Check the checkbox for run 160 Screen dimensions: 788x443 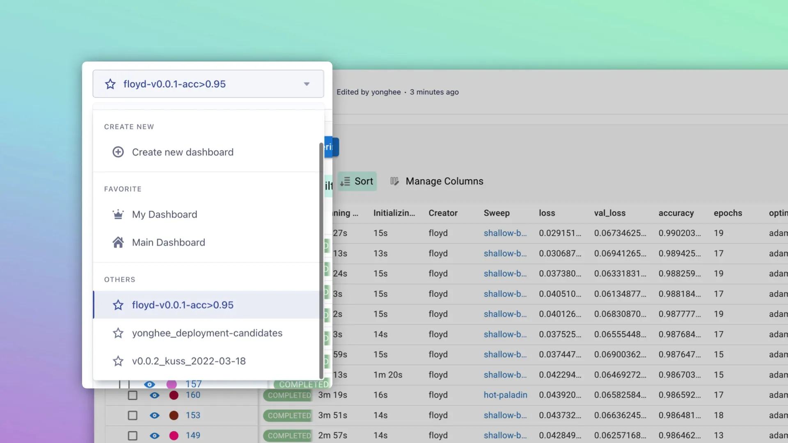coord(132,395)
